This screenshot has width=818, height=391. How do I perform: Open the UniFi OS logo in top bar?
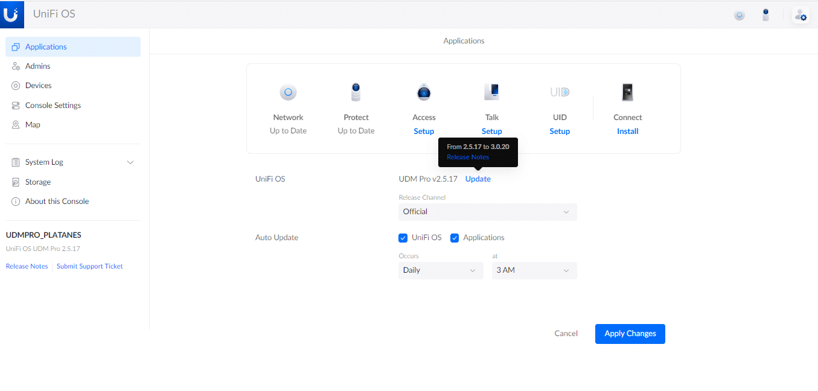[12, 14]
